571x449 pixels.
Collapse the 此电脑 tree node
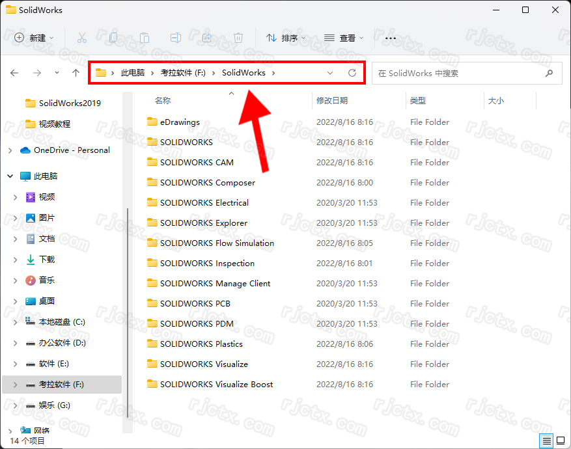click(10, 176)
